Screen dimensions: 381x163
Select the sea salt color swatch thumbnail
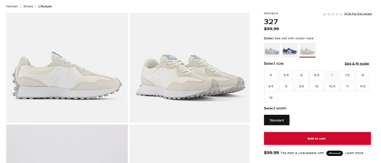[307, 50]
